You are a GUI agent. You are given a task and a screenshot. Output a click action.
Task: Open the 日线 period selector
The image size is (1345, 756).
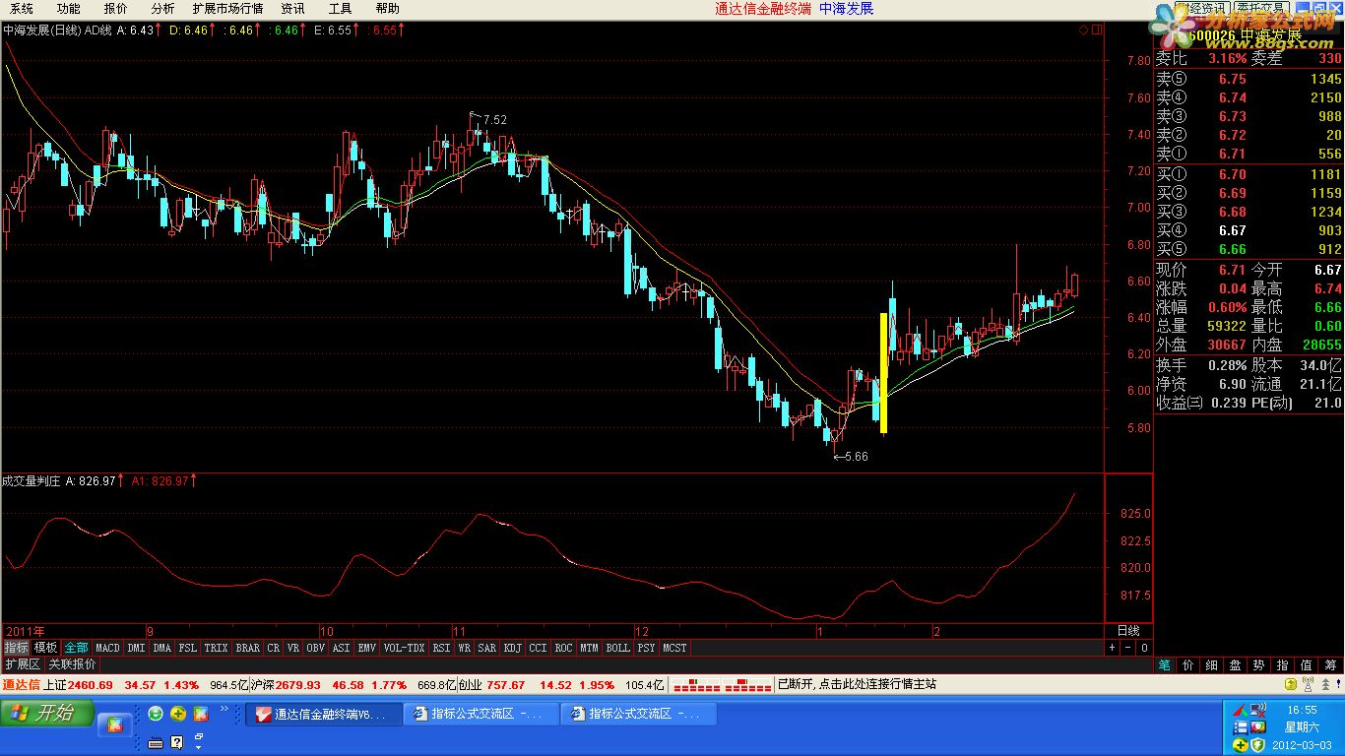pyautogui.click(x=1127, y=630)
